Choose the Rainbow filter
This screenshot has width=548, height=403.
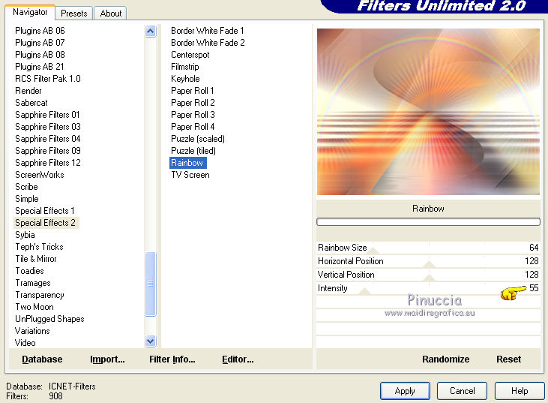pos(188,163)
